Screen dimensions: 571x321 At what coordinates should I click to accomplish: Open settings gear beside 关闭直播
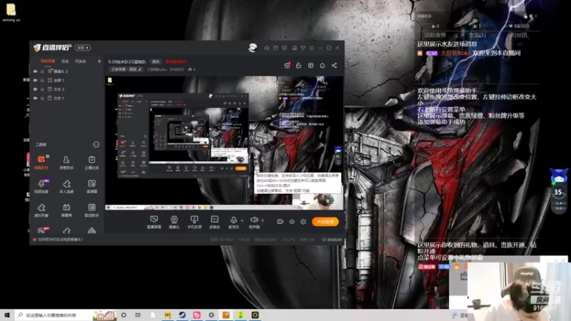[303, 222]
